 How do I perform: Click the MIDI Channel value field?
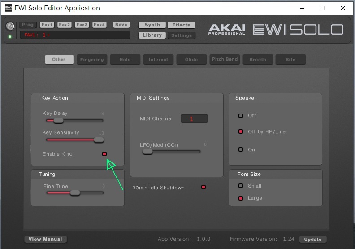(194, 119)
